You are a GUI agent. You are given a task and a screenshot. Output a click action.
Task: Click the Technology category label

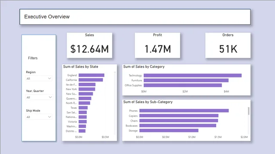[135, 75]
